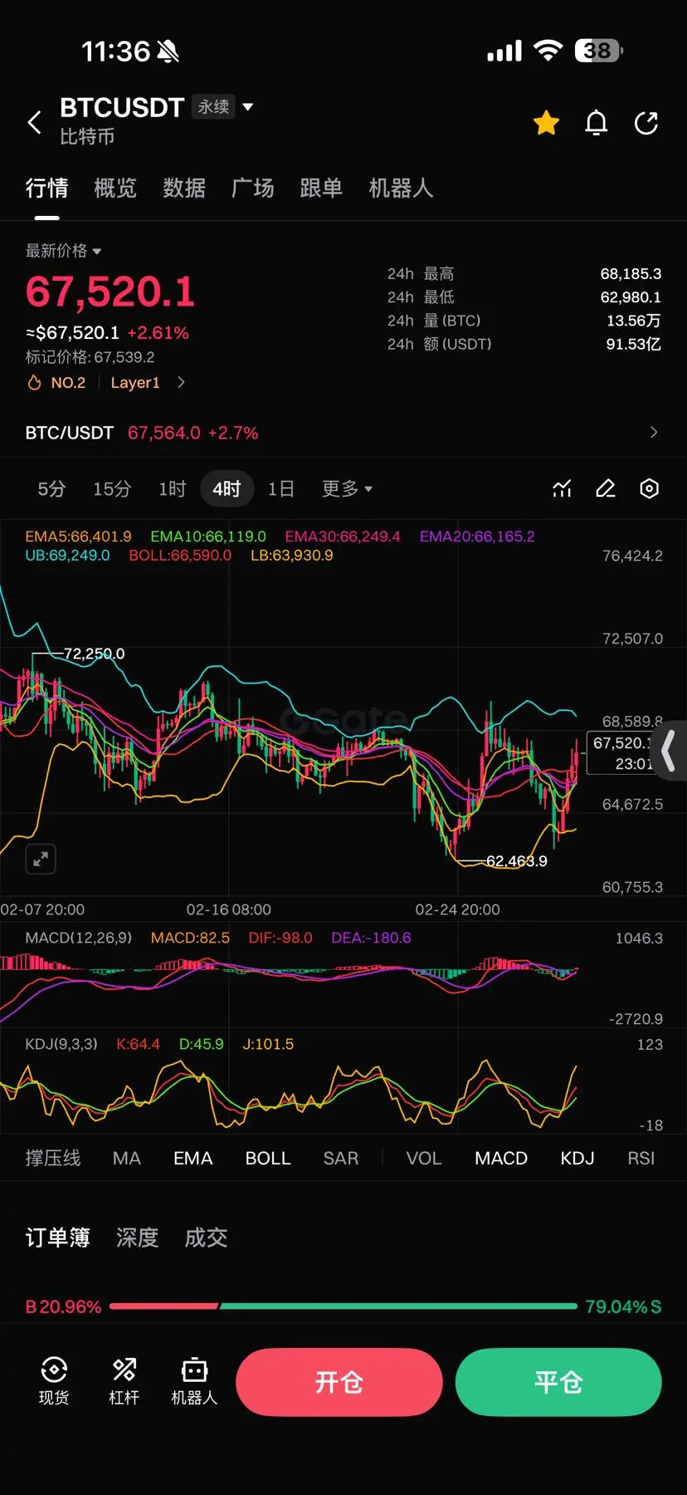Open price alert bell icon
This screenshot has height=1495, width=687.
click(597, 123)
